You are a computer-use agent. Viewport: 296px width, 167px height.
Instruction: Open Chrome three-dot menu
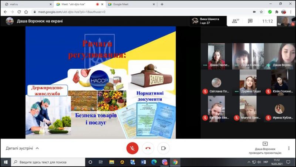pyautogui.click(x=291, y=12)
